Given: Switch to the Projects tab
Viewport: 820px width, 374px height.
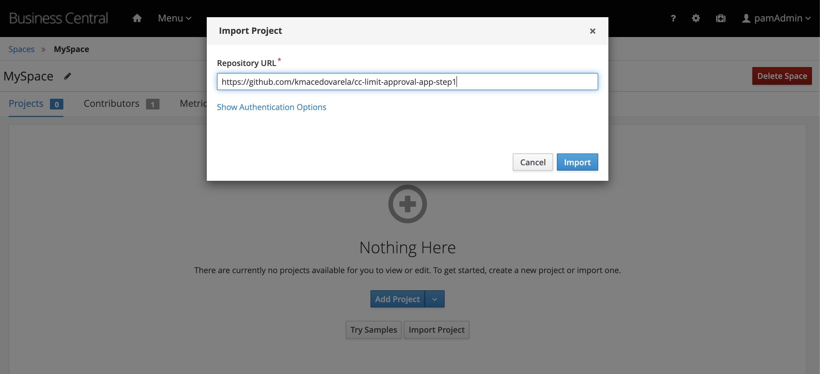Looking at the screenshot, I should pos(36,104).
